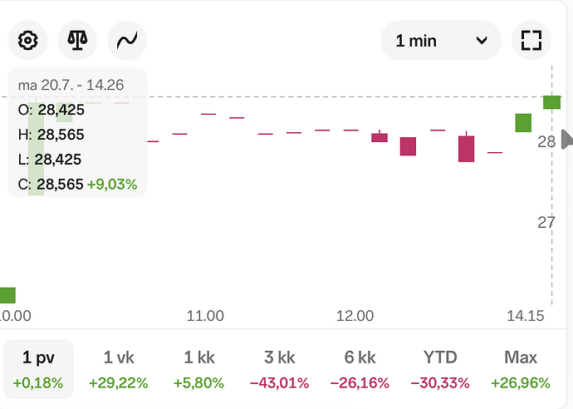Select the 1 kk period tab
Screen dimensions: 573x409
pyautogui.click(x=198, y=369)
